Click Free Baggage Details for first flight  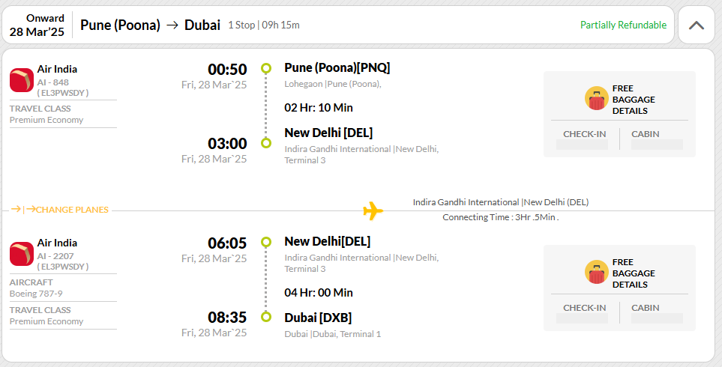click(x=633, y=100)
